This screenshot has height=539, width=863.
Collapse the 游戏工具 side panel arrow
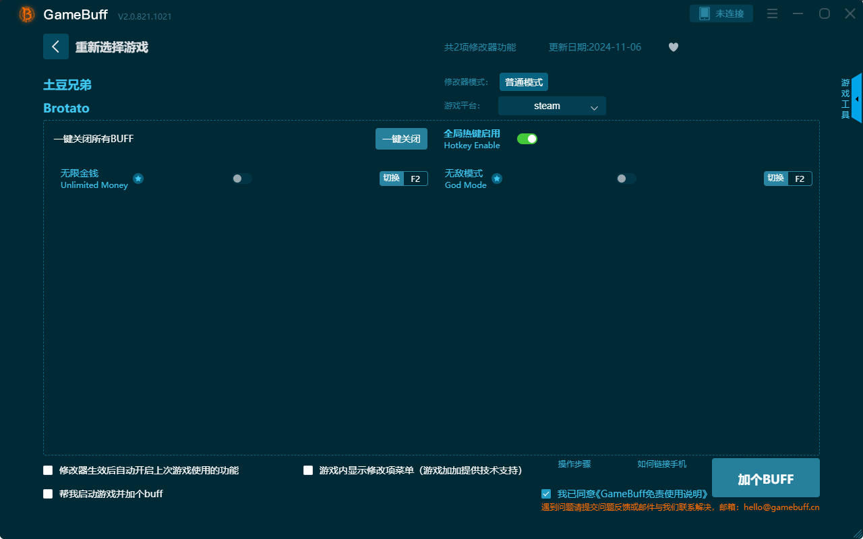coord(857,98)
